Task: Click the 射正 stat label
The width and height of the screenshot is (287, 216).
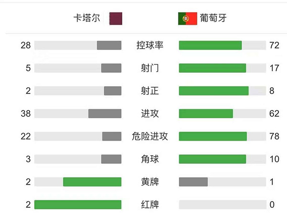Action: coord(150,91)
